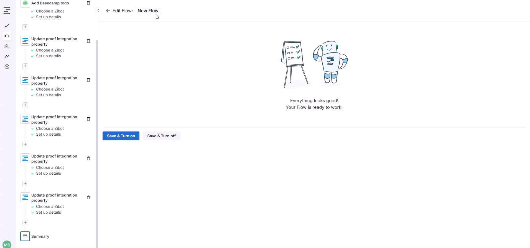This screenshot has width=530, height=248.
Task: Click trash icon of last Update proof integration step
Action: click(88, 197)
